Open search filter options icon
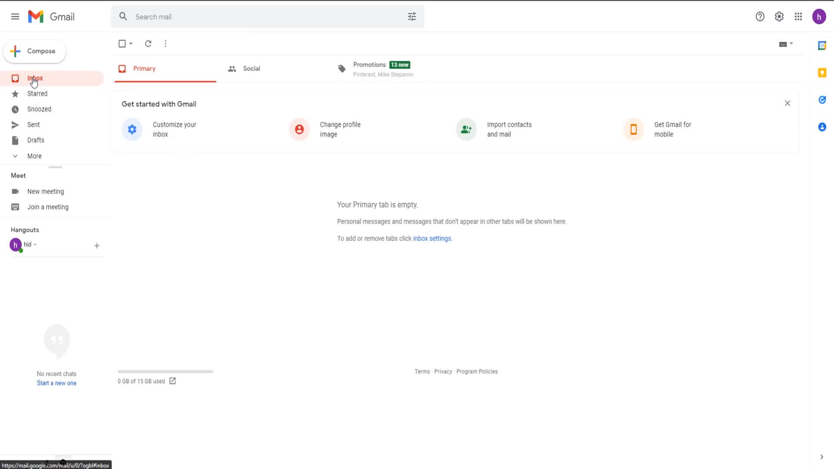The width and height of the screenshot is (834, 469). coord(412,17)
